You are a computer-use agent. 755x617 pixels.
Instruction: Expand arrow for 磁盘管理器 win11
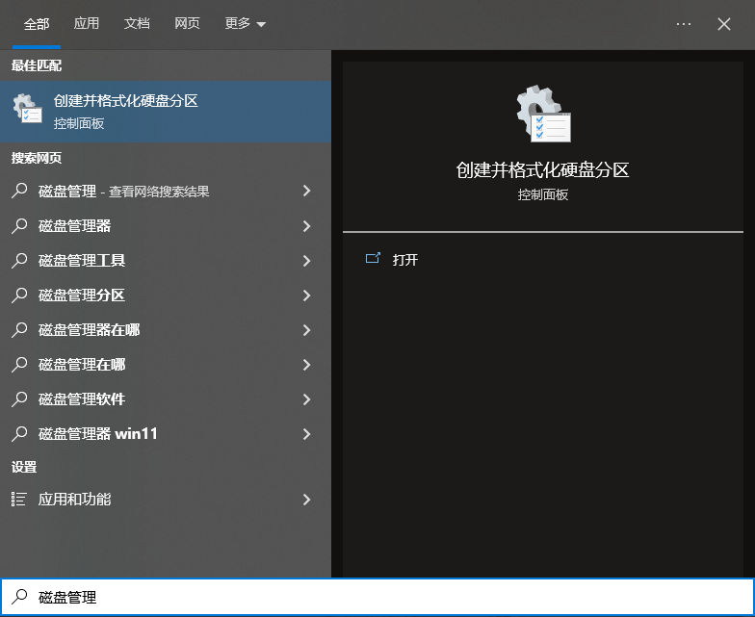click(306, 433)
